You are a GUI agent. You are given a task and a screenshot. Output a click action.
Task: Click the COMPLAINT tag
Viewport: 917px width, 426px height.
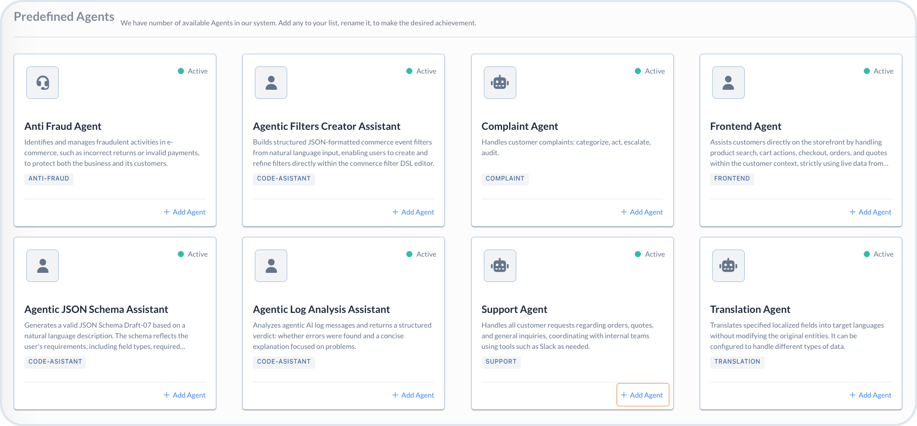pos(505,179)
